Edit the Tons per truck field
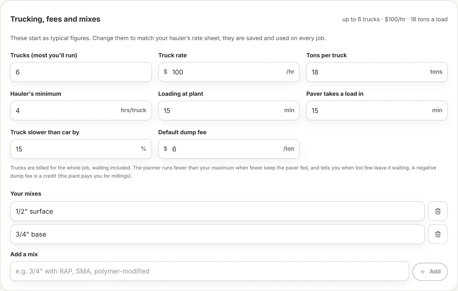 pos(377,72)
